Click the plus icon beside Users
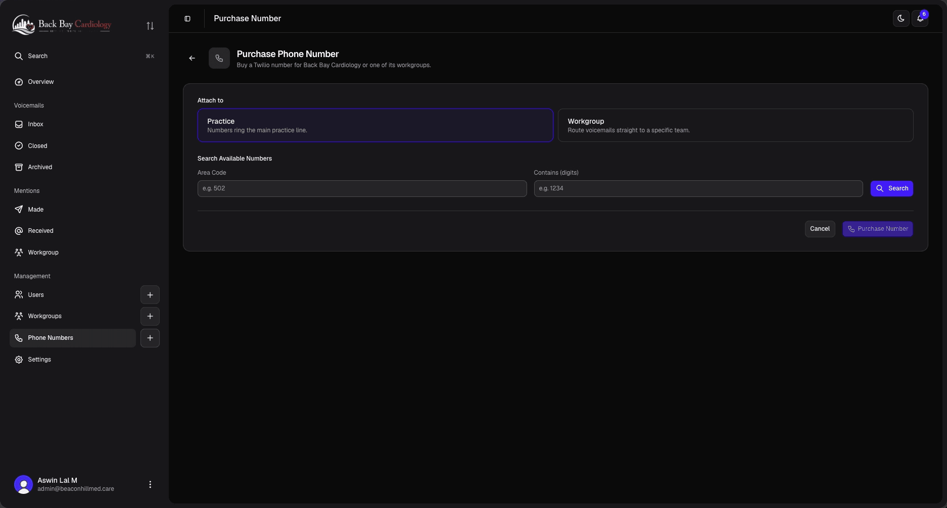This screenshot has width=947, height=508. (x=150, y=295)
